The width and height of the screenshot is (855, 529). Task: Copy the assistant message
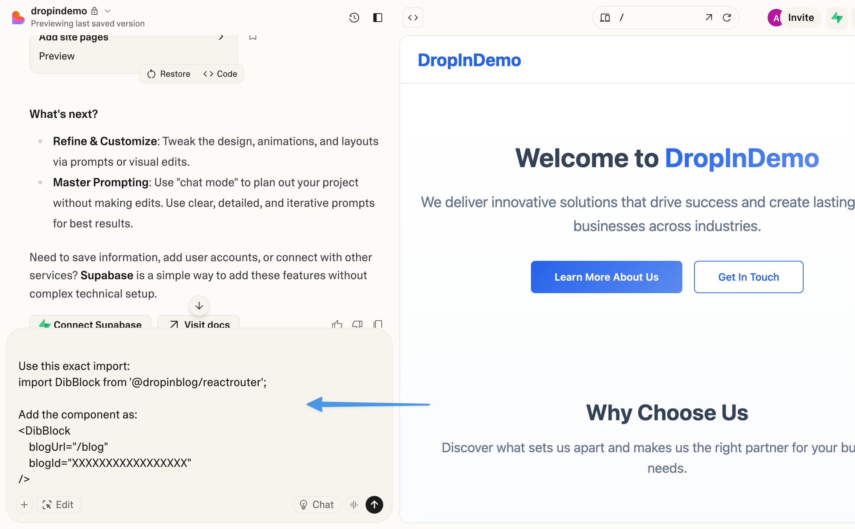pyautogui.click(x=378, y=324)
